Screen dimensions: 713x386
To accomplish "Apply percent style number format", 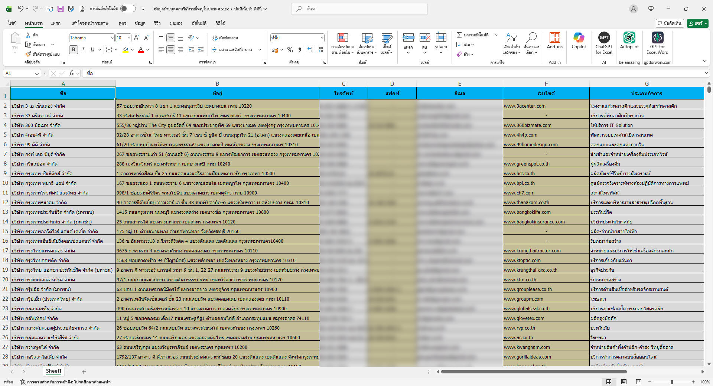I will click(290, 50).
